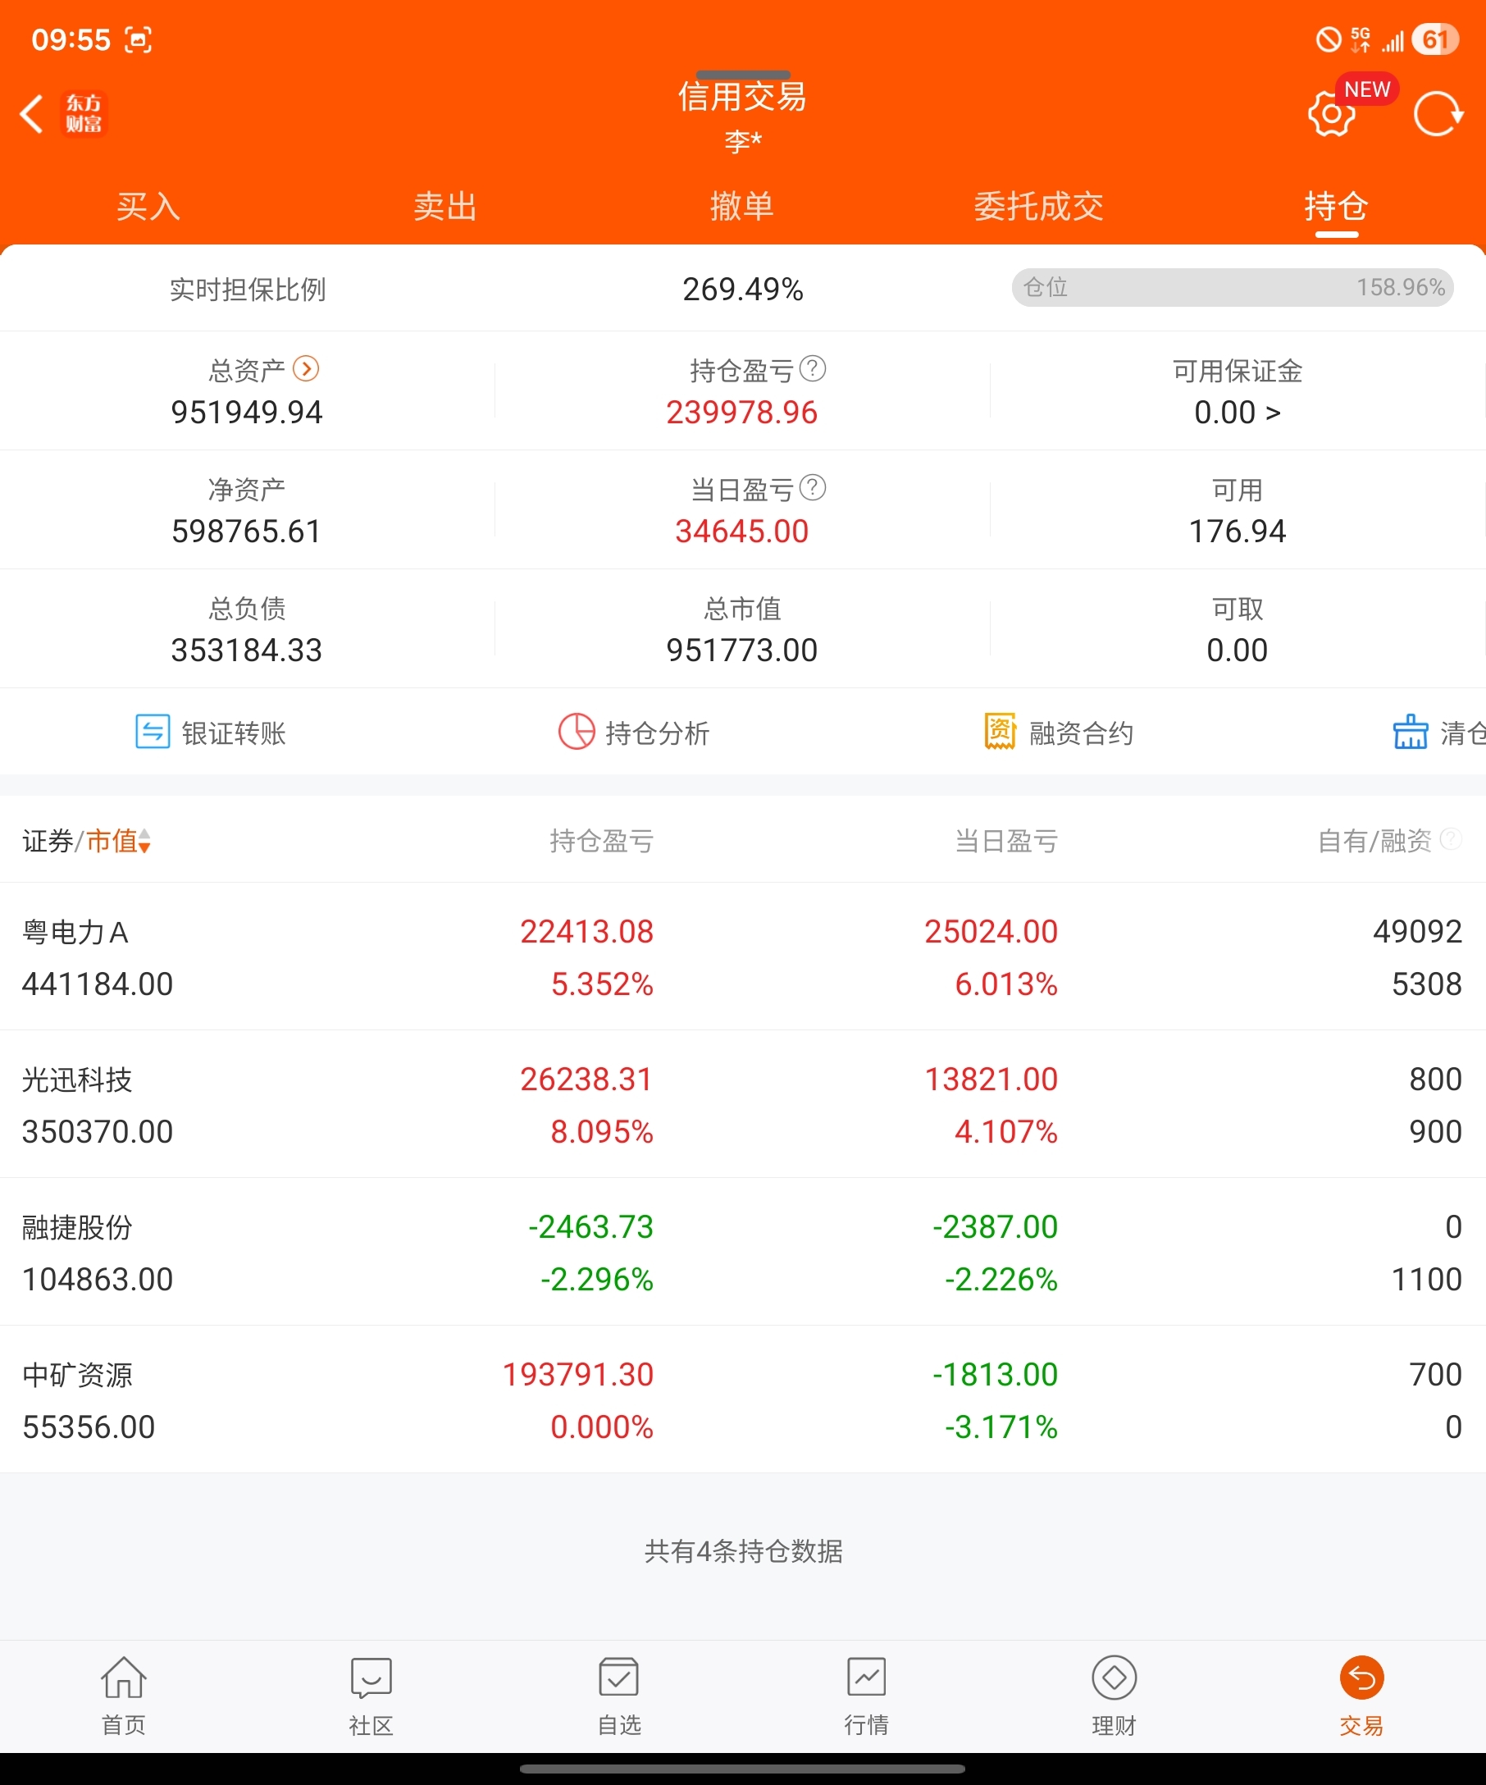Open 粤电力A holding row
Viewport: 1486px width, 1785px height.
[742, 957]
